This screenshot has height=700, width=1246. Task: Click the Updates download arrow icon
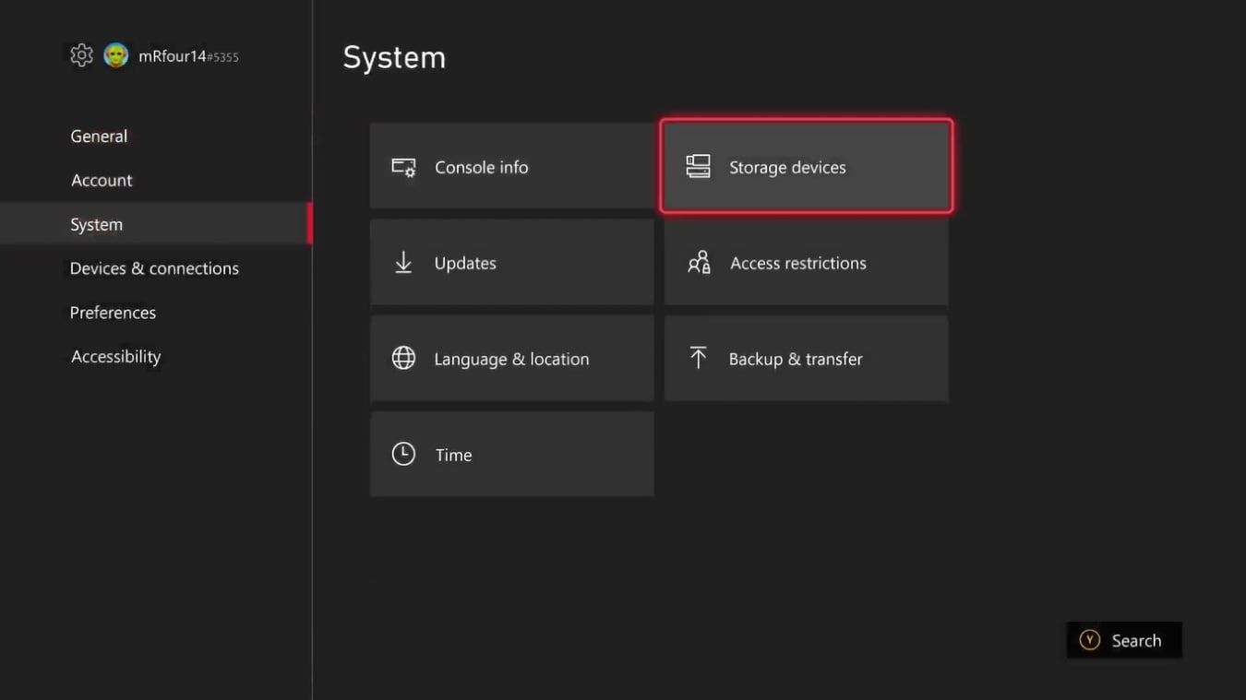403,263
